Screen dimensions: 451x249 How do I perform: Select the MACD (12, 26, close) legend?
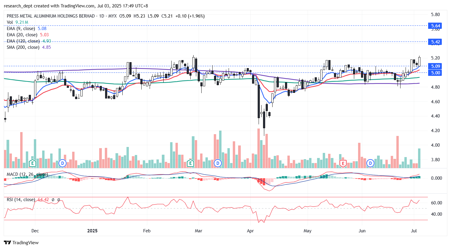click(x=27, y=174)
